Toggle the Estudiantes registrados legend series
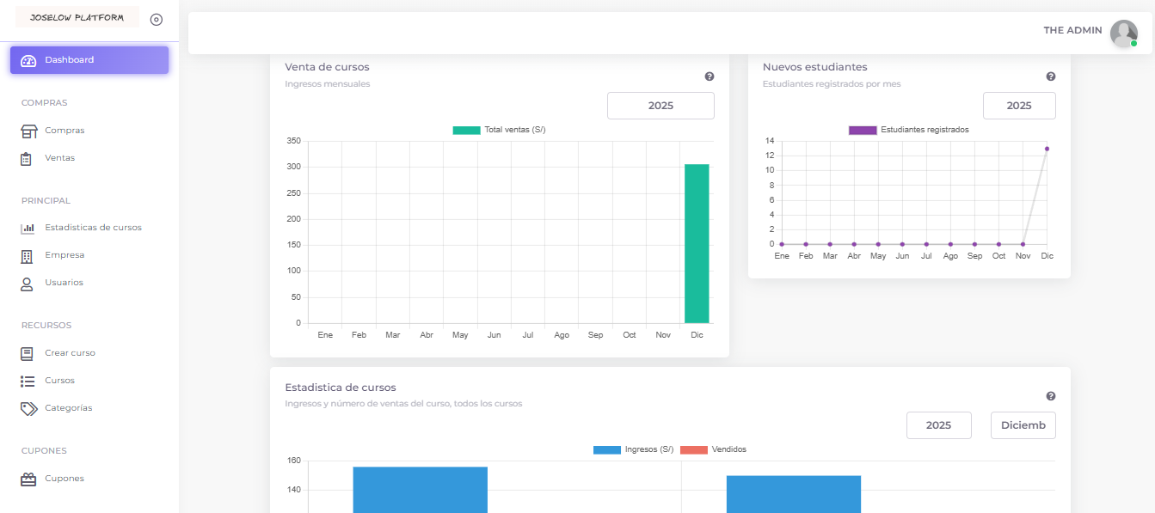 click(909, 130)
